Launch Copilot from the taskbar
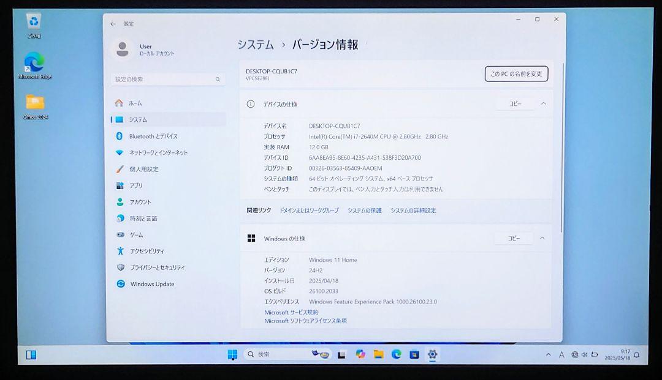 360,354
